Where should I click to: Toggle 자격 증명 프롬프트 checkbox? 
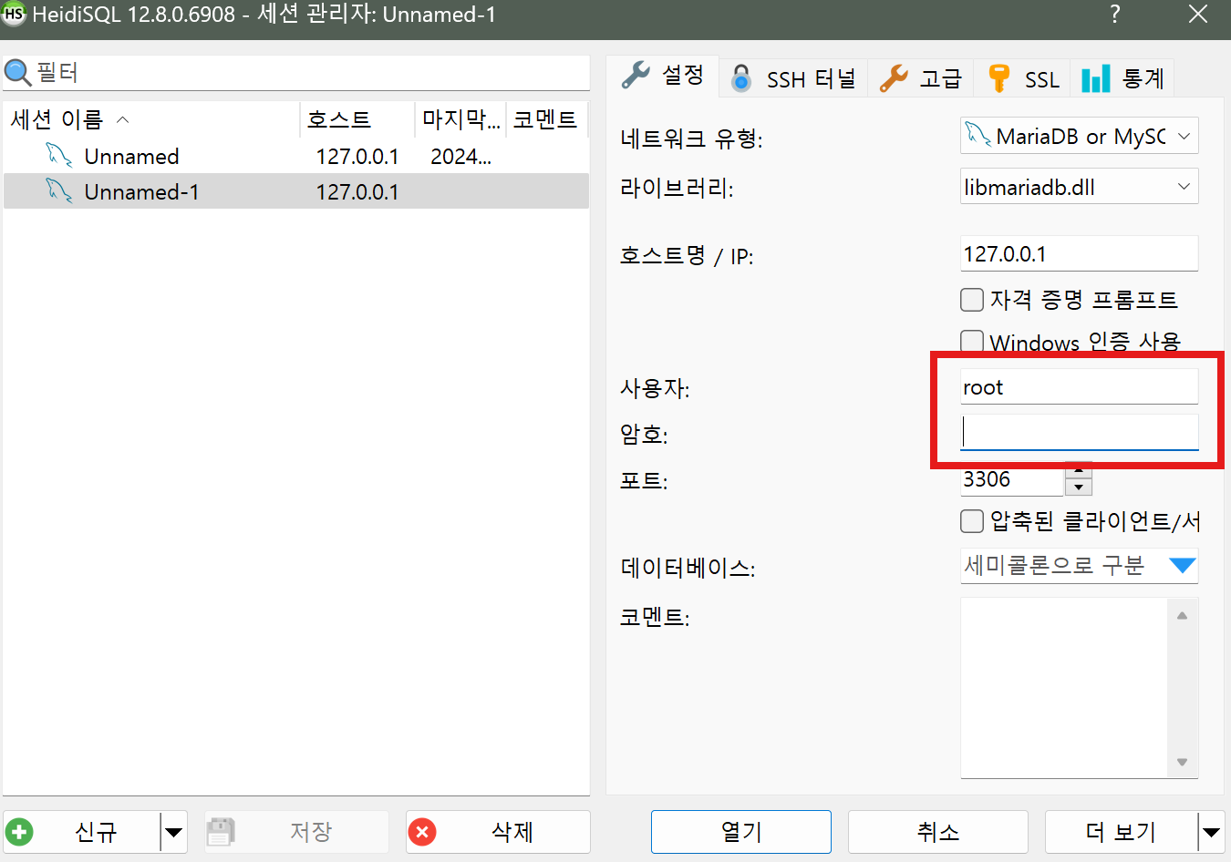pos(972,300)
